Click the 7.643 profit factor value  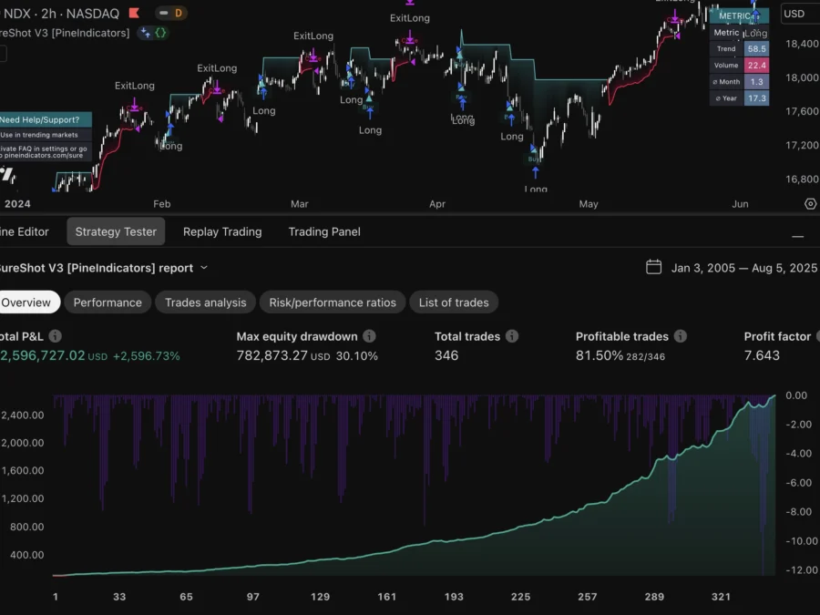click(762, 355)
